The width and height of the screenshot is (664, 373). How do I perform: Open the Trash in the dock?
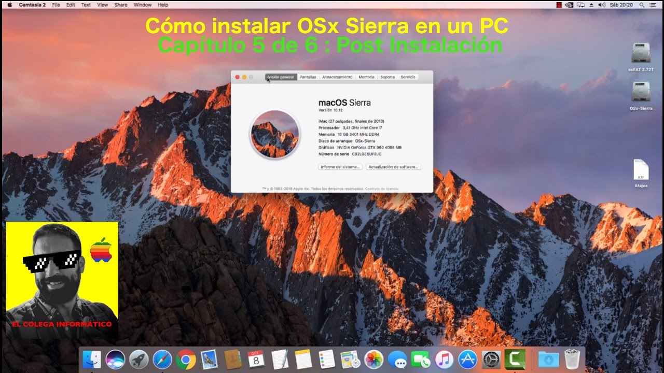(x=572, y=360)
